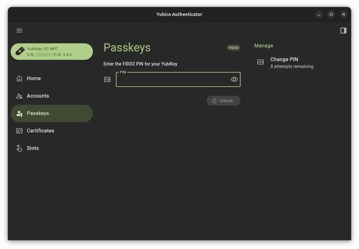The image size is (359, 249).
Task: Click the 123 icon beside Change PIN
Action: (x=260, y=62)
